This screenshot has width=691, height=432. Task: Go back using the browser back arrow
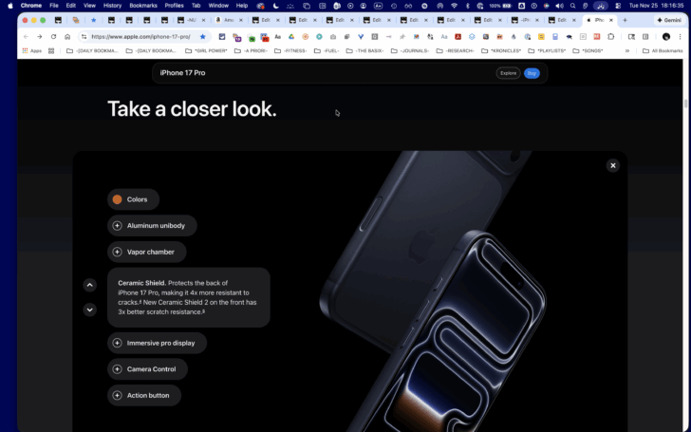tap(26, 37)
